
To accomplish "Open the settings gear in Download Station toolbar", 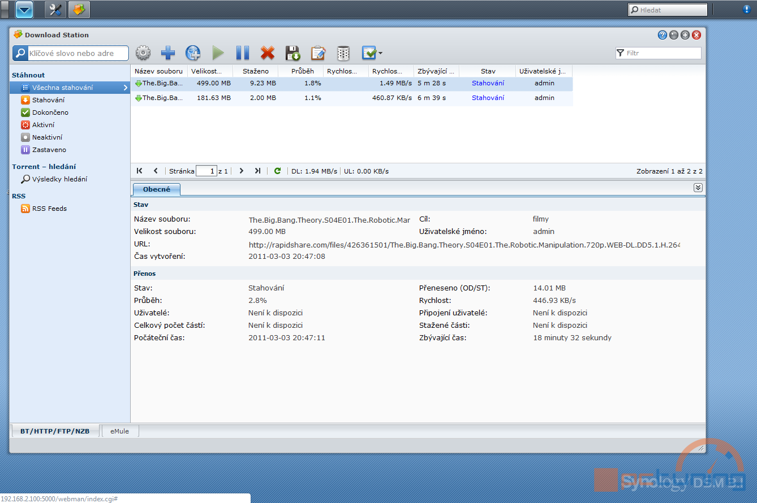I will pyautogui.click(x=143, y=53).
